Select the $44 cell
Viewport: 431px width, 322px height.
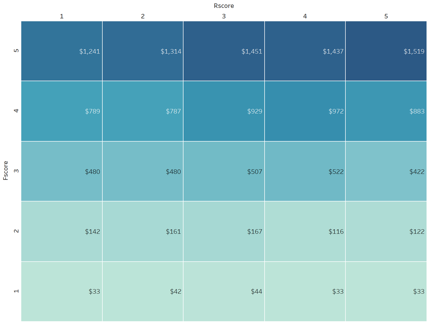click(x=224, y=292)
